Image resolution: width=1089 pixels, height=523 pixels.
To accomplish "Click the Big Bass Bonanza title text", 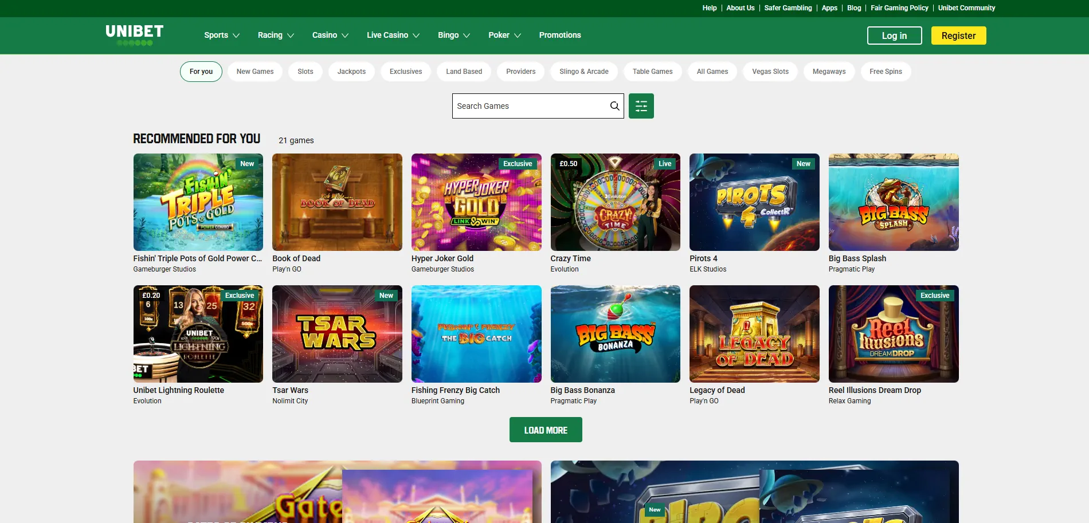I will click(x=582, y=390).
